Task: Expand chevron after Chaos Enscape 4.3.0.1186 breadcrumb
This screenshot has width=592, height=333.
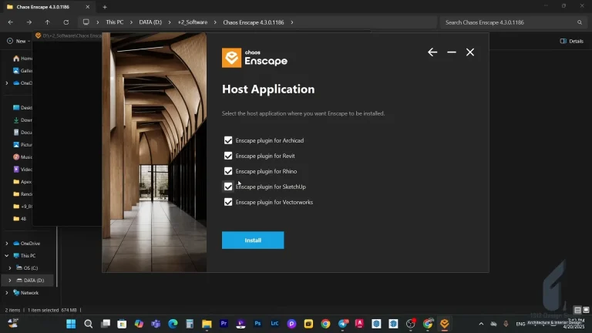Action: [x=292, y=22]
